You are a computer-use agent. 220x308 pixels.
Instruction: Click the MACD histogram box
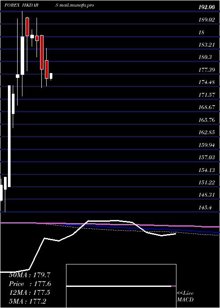pyautogui.click(x=121, y=286)
